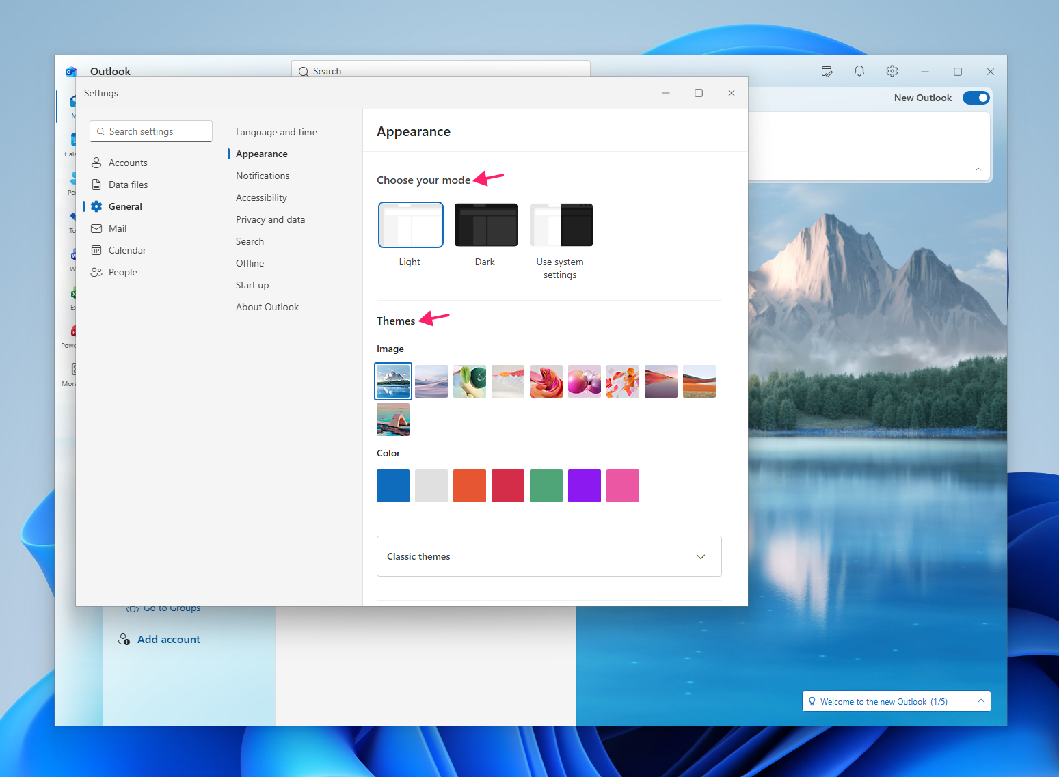Click the Data files document icon

click(x=96, y=185)
